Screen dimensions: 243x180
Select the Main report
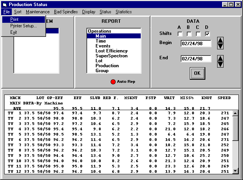(114, 36)
